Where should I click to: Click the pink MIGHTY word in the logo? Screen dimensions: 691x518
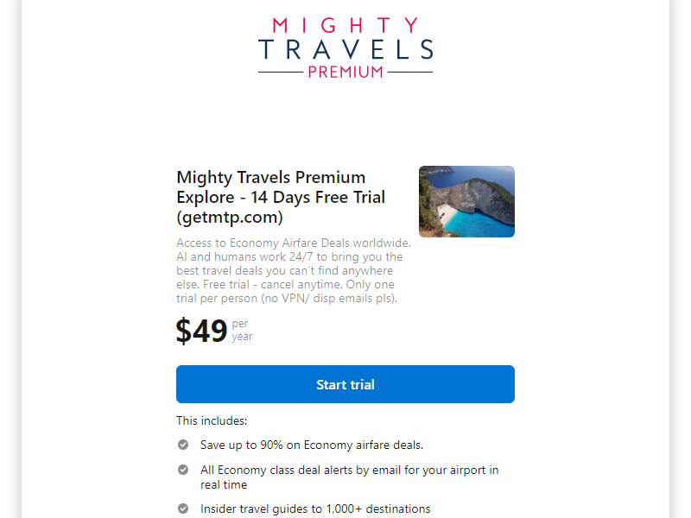click(x=345, y=25)
